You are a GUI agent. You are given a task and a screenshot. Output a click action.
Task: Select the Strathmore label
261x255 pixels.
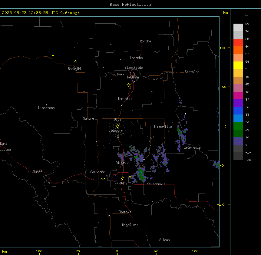pyautogui.click(x=156, y=184)
